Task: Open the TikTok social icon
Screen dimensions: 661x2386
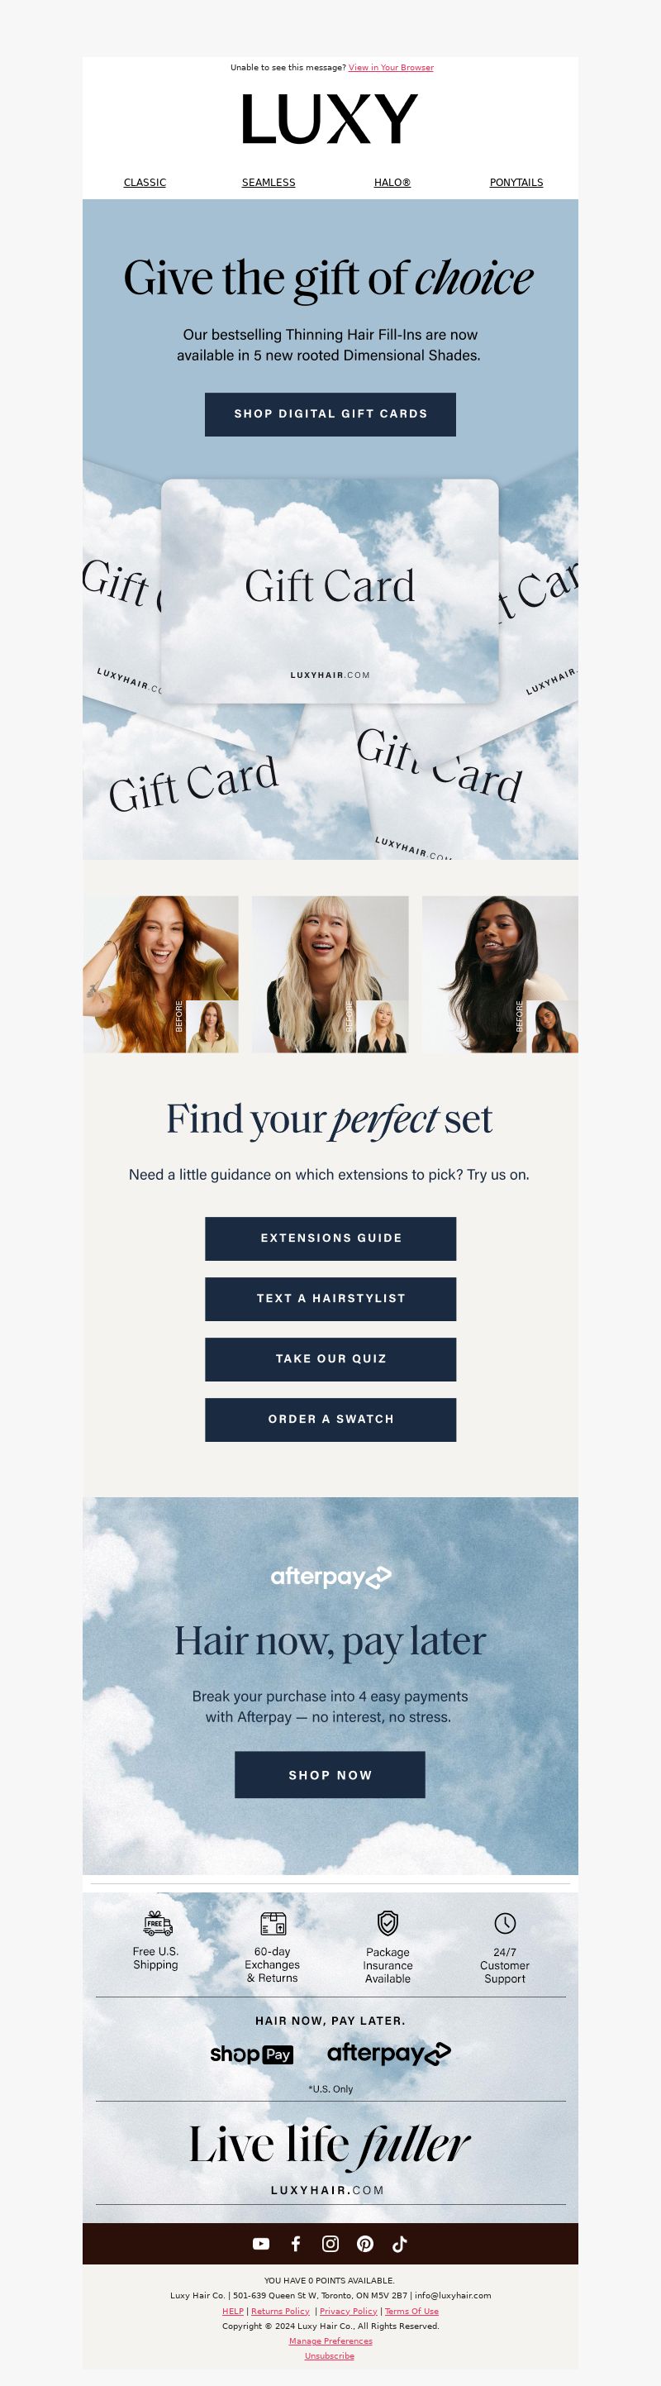Action: point(399,2243)
